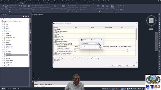Open the File menu
This screenshot has height=90, width=161.
pos(2,1)
